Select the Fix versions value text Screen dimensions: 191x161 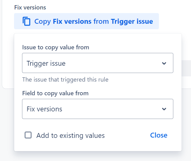click(44, 109)
